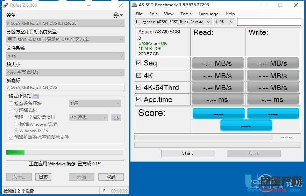
Task: Minimize the AS SSD Benchmark window
Action: (x=264, y=5)
